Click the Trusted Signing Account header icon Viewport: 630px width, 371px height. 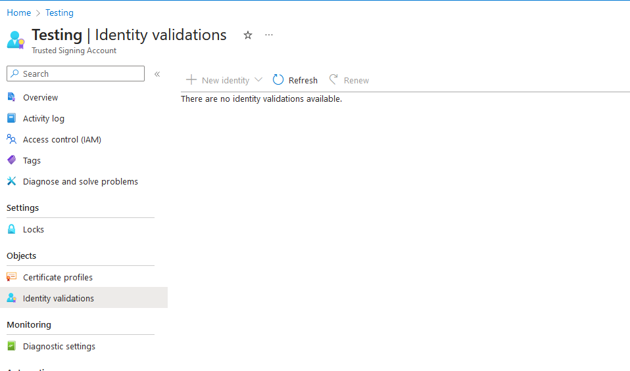(16, 40)
